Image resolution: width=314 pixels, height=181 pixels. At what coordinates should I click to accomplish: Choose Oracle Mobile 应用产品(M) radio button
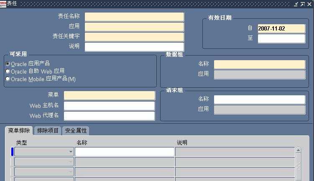tap(8, 79)
